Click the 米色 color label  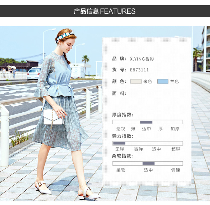click(x=148, y=81)
